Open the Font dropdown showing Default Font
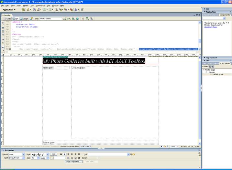This screenshot has height=170, width=232. (23, 158)
